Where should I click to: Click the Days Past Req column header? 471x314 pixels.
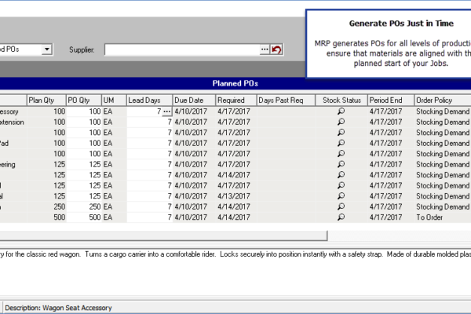pyautogui.click(x=286, y=100)
